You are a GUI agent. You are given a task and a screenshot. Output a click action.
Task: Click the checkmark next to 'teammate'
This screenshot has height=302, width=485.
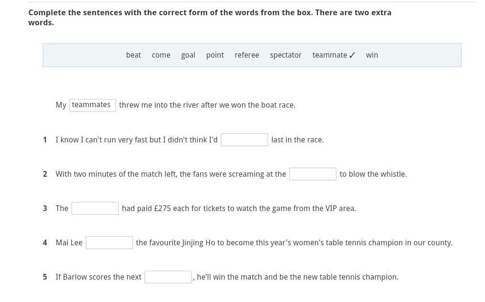pyautogui.click(x=352, y=55)
